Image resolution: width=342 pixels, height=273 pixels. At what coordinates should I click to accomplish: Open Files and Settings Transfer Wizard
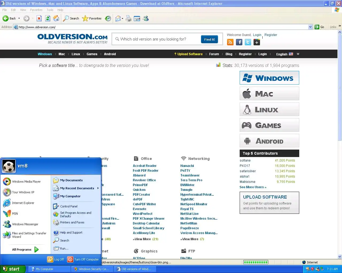(25, 235)
